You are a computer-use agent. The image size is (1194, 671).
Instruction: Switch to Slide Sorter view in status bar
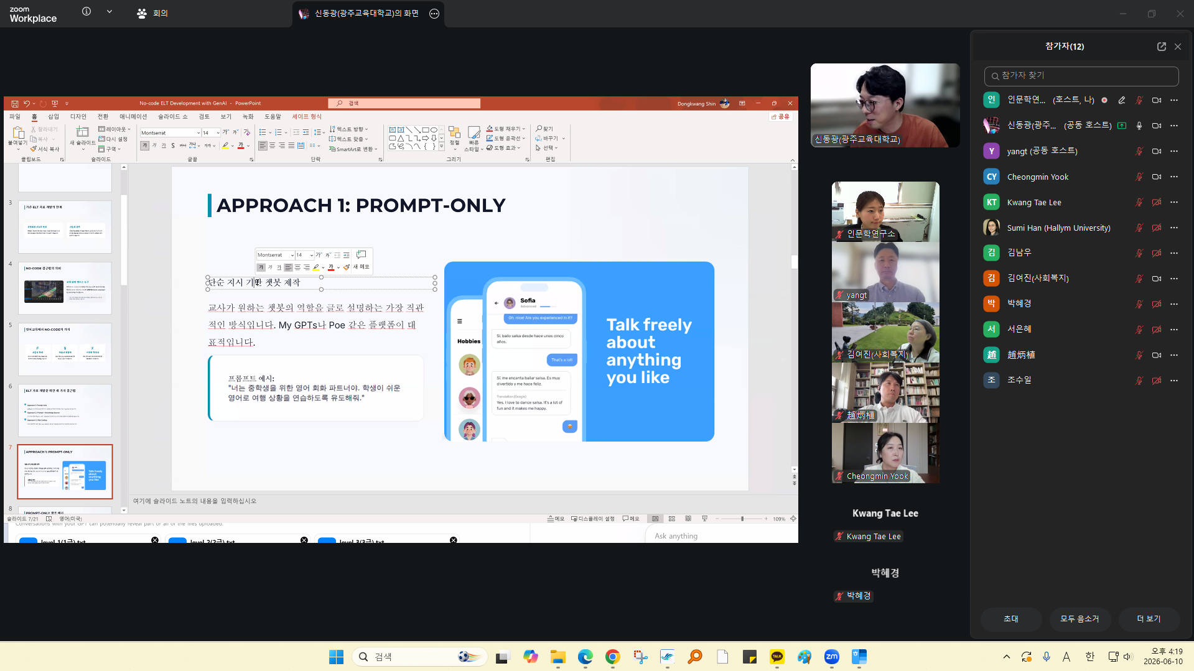672,519
